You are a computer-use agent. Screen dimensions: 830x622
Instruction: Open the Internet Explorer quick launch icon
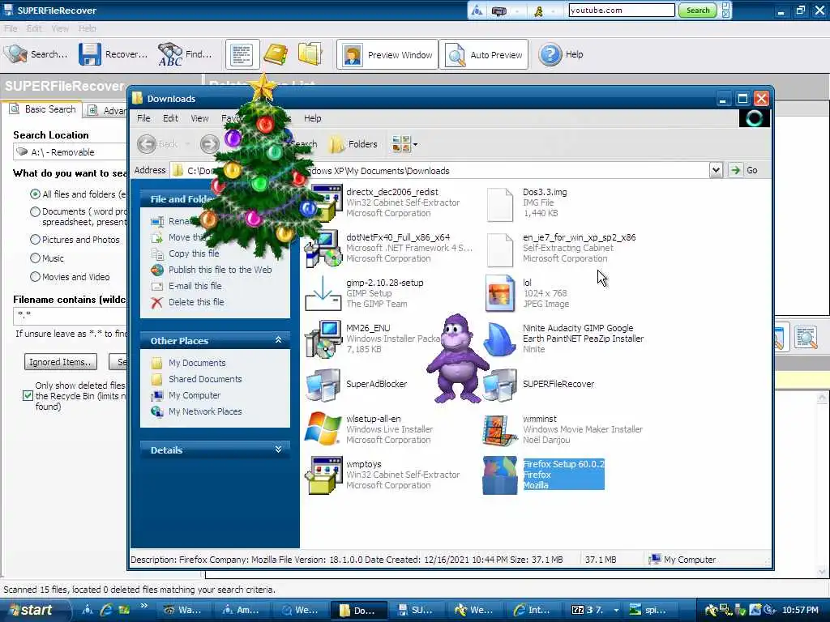click(x=106, y=610)
